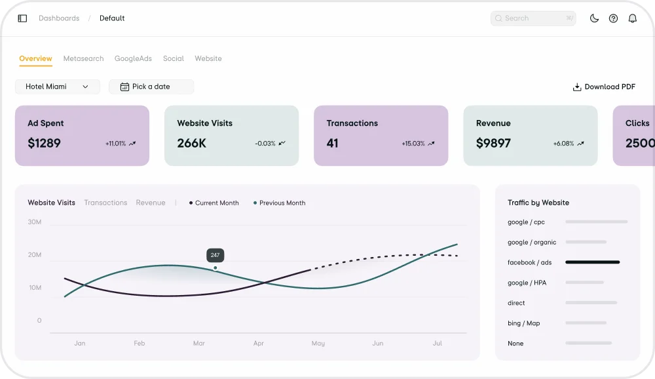Click the Default breadcrumb
Viewport: 655px width, 379px height.
(x=112, y=18)
